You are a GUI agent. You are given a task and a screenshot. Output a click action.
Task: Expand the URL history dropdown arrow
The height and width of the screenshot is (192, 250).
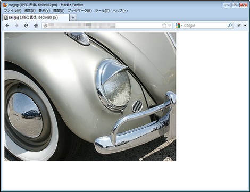coord(170,26)
